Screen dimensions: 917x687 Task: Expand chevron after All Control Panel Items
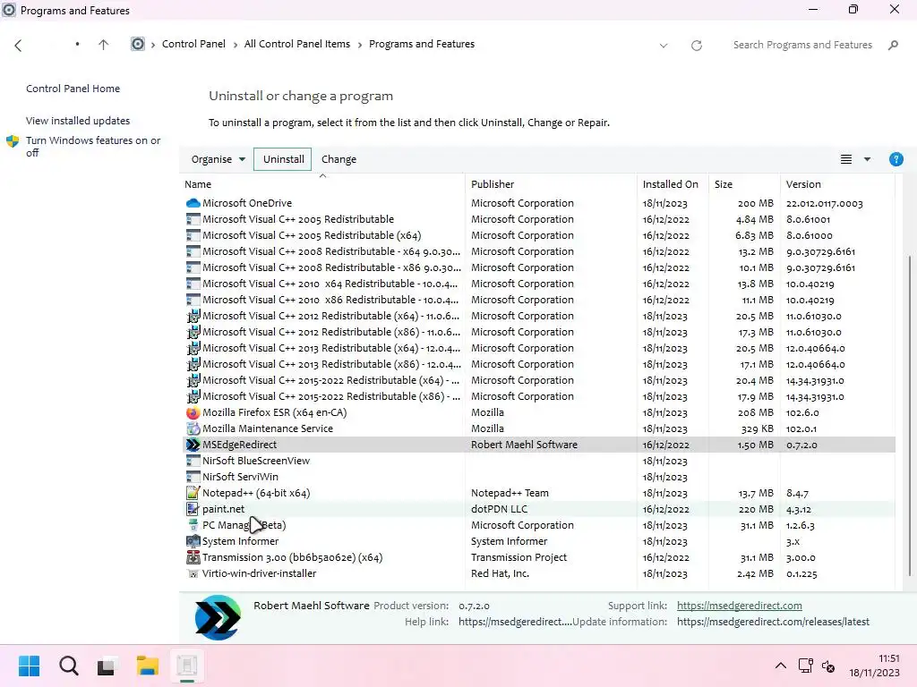(360, 45)
